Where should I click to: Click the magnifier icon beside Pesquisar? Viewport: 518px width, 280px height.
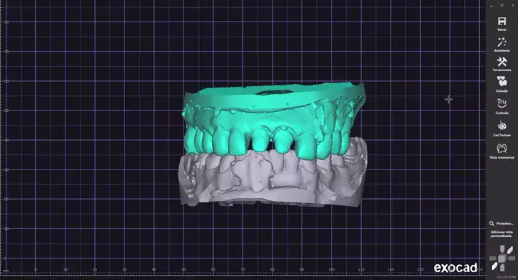pos(491,223)
